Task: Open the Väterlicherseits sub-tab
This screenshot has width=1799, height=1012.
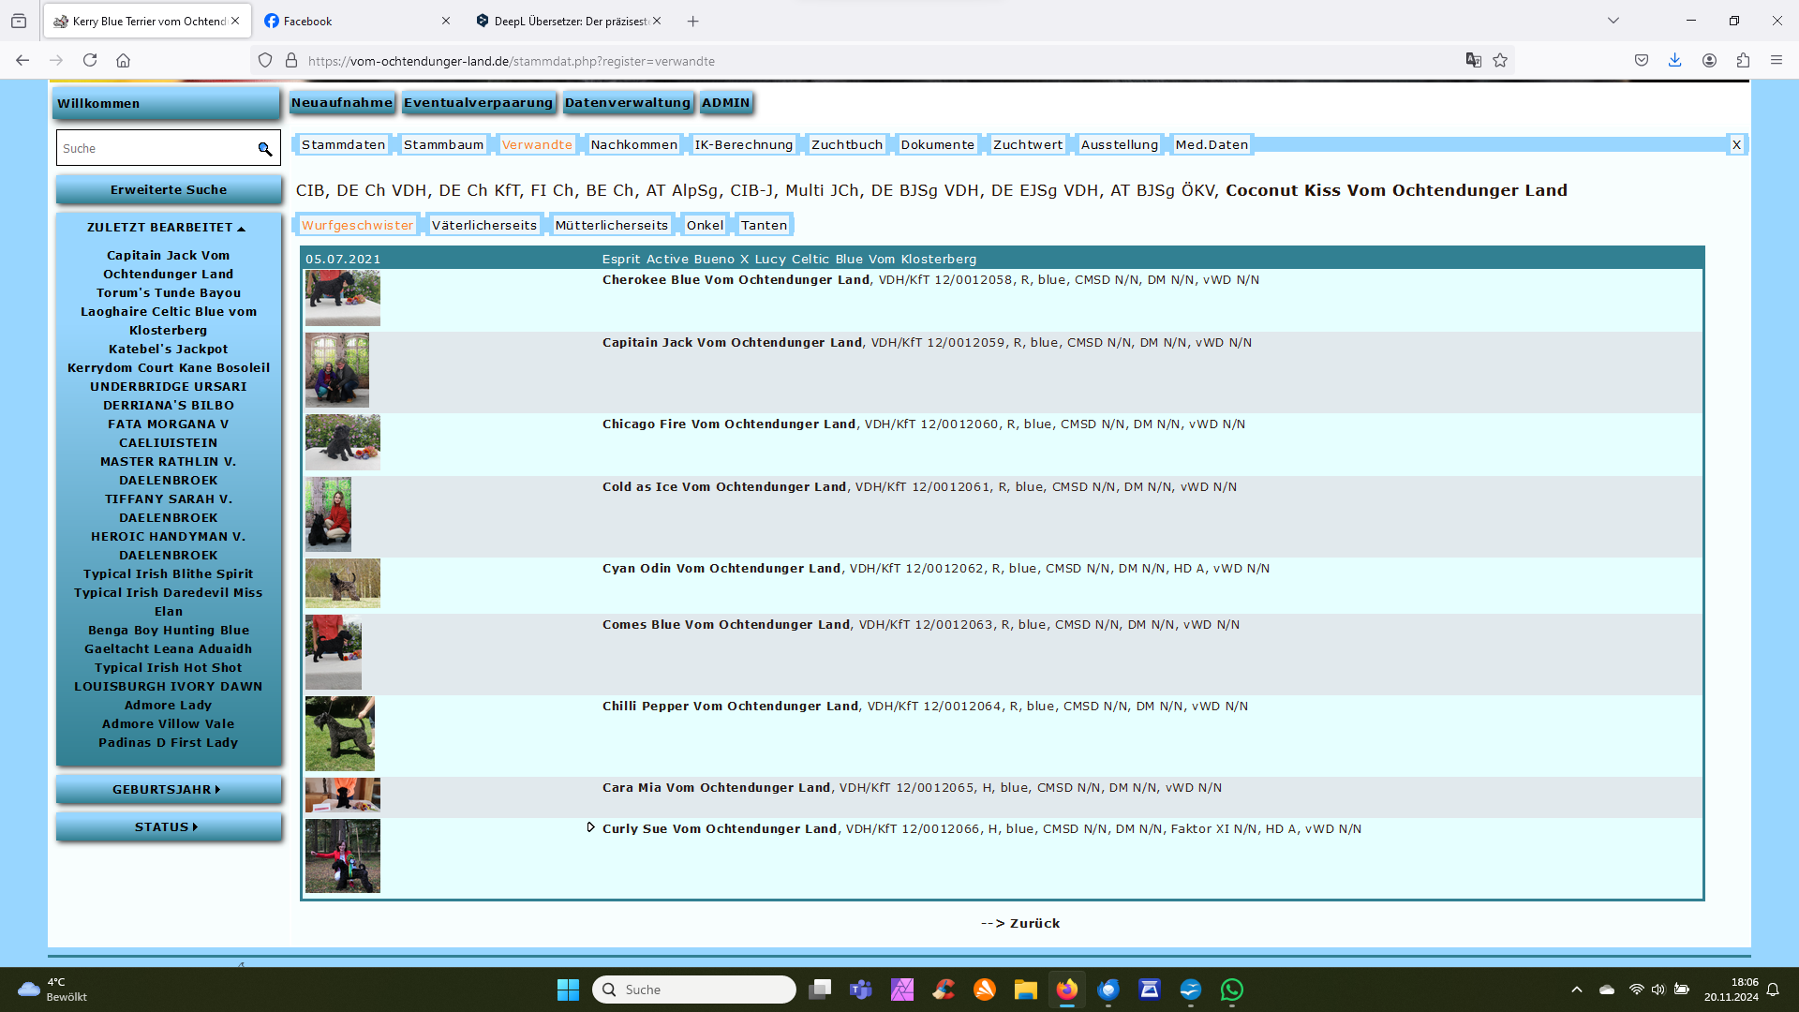Action: (483, 225)
